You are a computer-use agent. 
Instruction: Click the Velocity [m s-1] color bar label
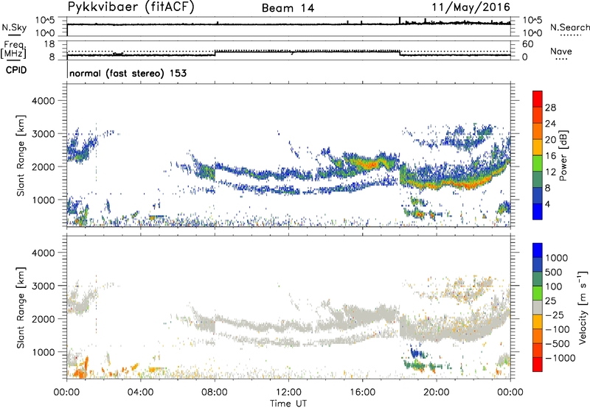[x=583, y=307]
